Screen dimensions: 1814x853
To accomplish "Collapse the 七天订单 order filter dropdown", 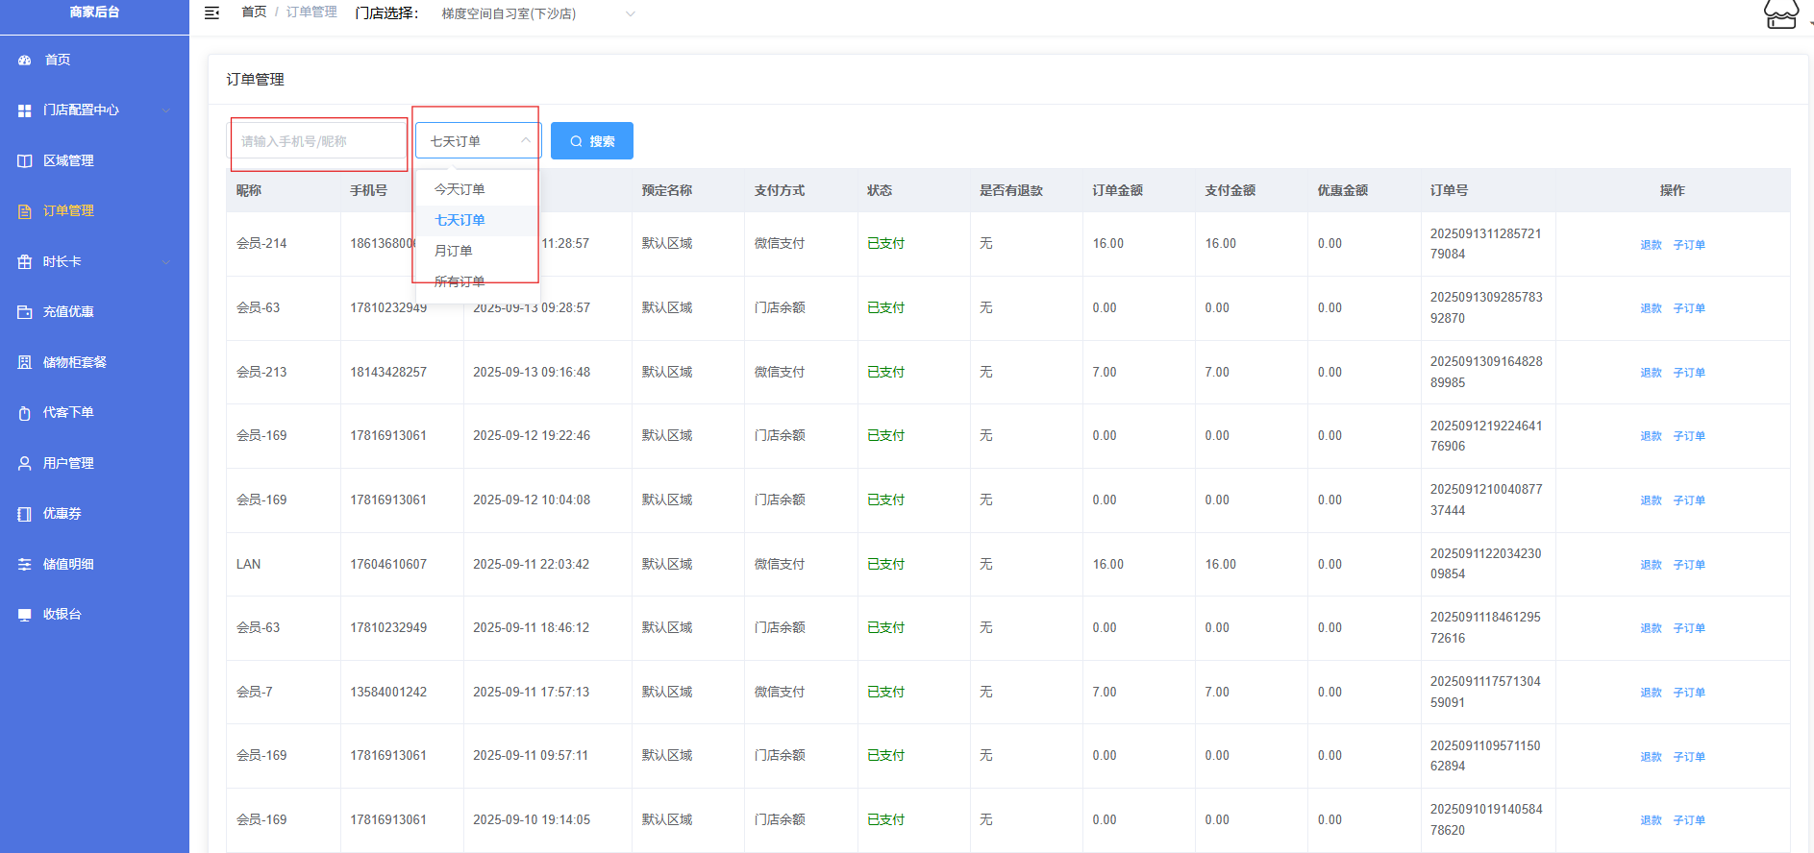I will [x=525, y=141].
